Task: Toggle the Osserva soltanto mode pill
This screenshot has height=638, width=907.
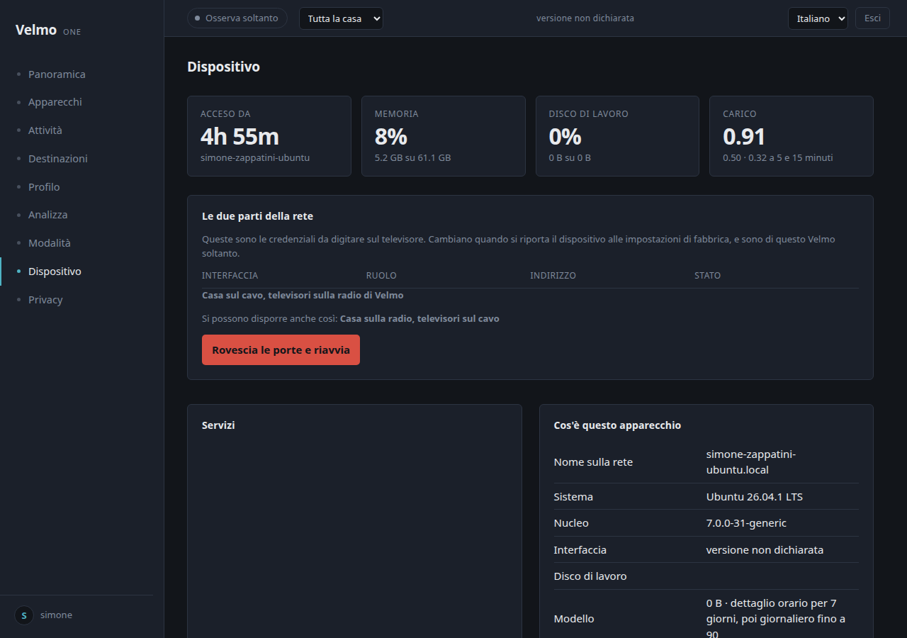Action: (237, 18)
